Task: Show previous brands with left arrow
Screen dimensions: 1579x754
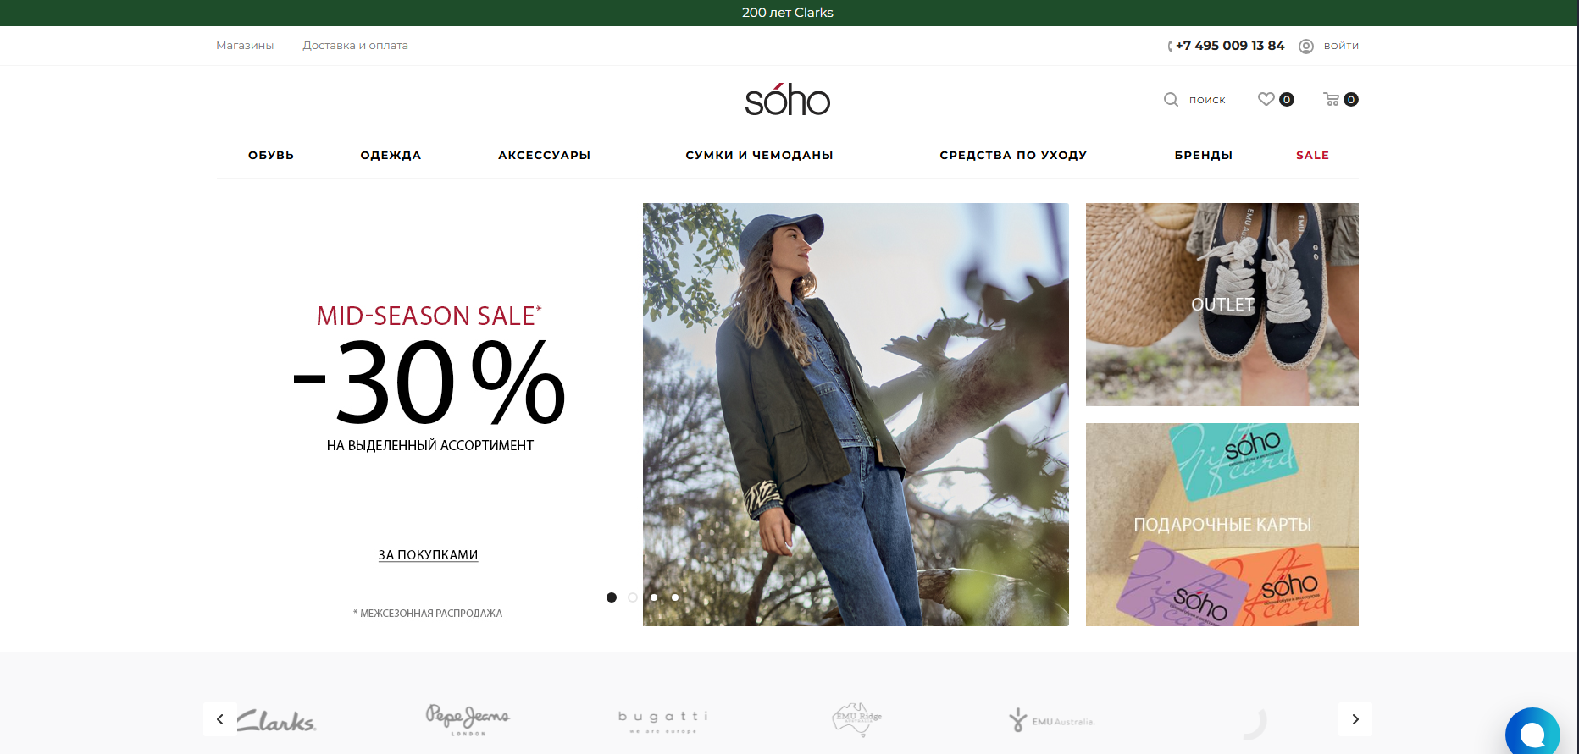Action: [x=220, y=719]
